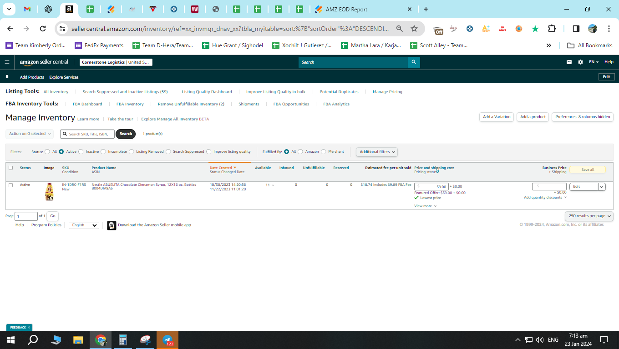
Task: Expand Add quantity discounts
Action: point(545,198)
